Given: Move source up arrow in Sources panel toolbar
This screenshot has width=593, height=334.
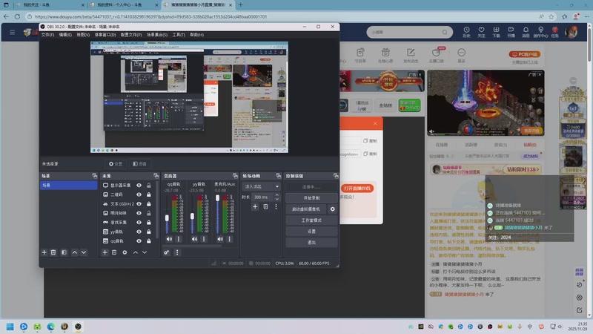Looking at the screenshot, I should [136, 252].
